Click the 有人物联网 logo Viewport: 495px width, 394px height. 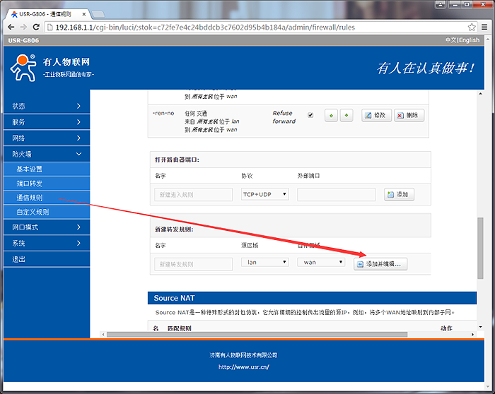point(49,67)
